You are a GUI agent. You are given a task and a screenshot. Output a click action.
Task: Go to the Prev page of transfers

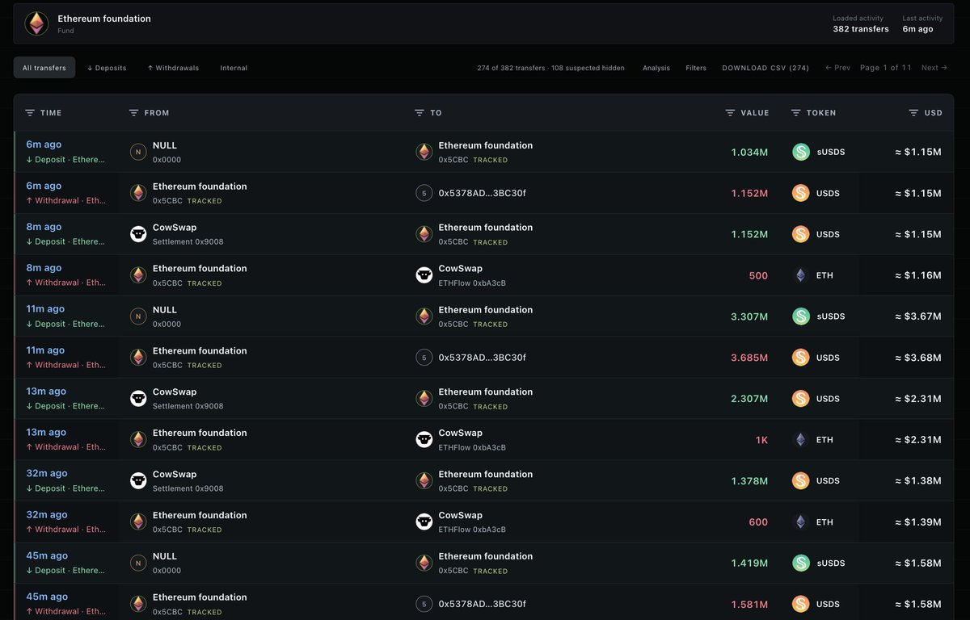tap(838, 68)
